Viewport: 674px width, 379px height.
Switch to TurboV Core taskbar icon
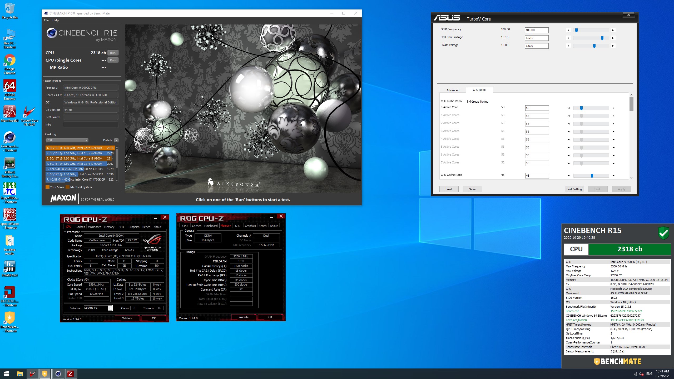pyautogui.click(x=32, y=374)
